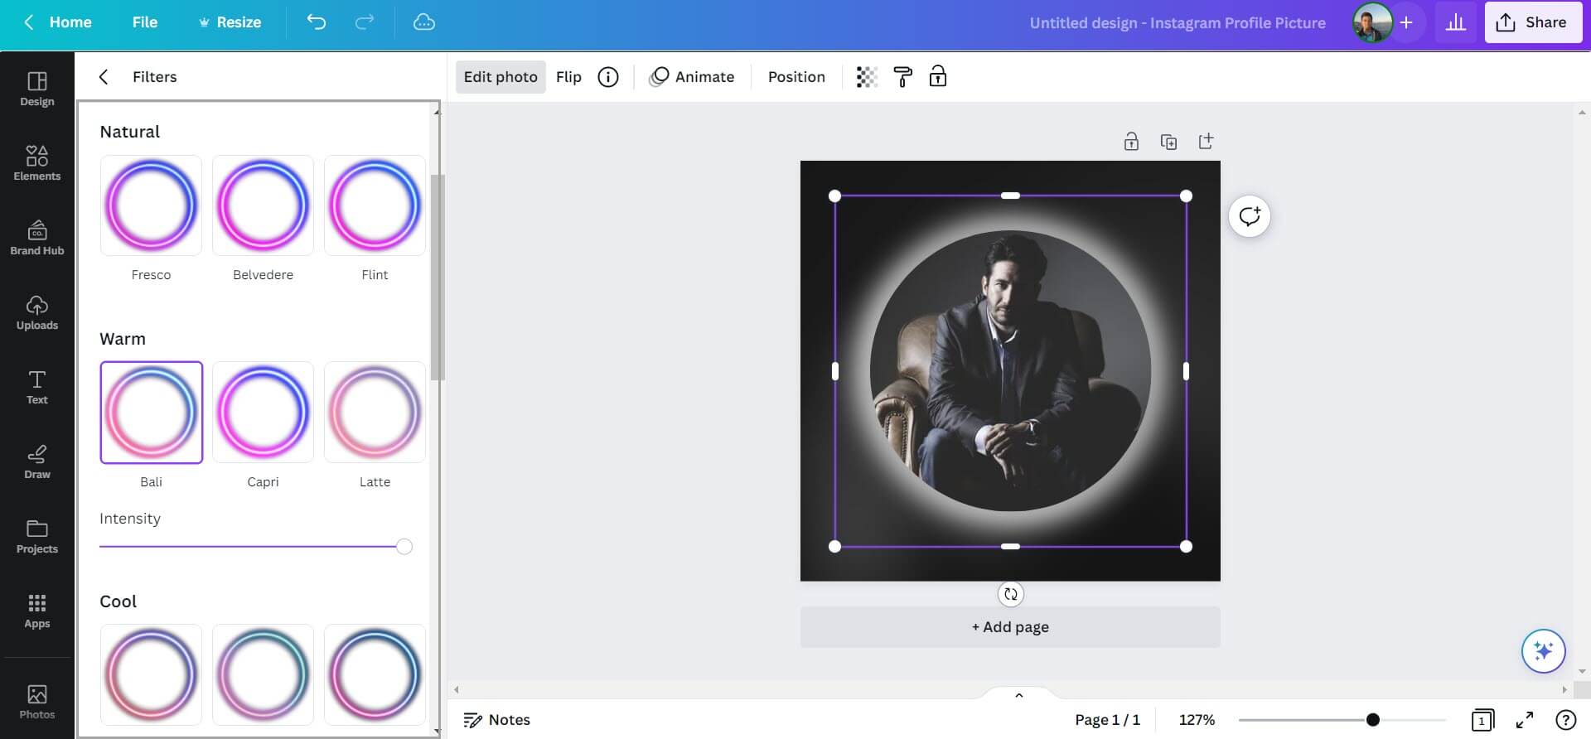The width and height of the screenshot is (1591, 739).
Task: Toggle the page lock above the canvas
Action: pos(1131,142)
